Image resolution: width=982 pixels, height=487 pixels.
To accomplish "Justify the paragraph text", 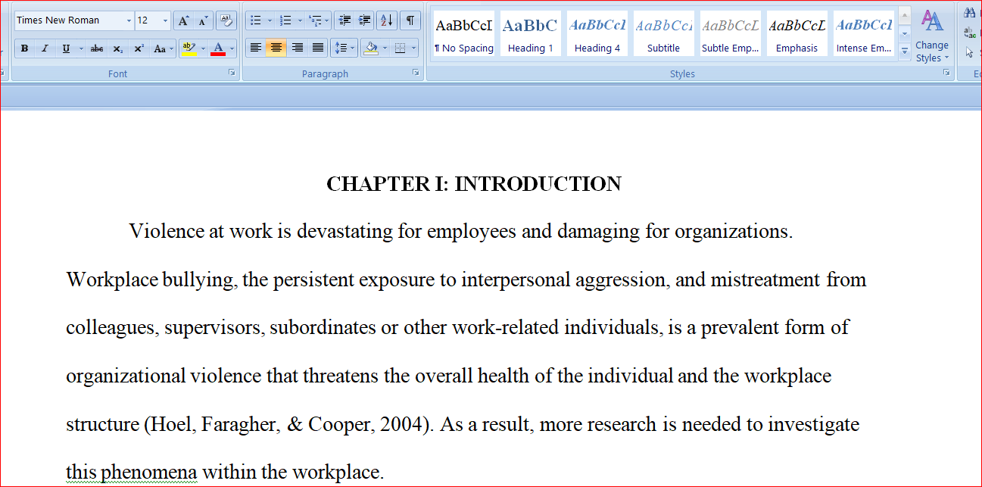I will (x=318, y=48).
